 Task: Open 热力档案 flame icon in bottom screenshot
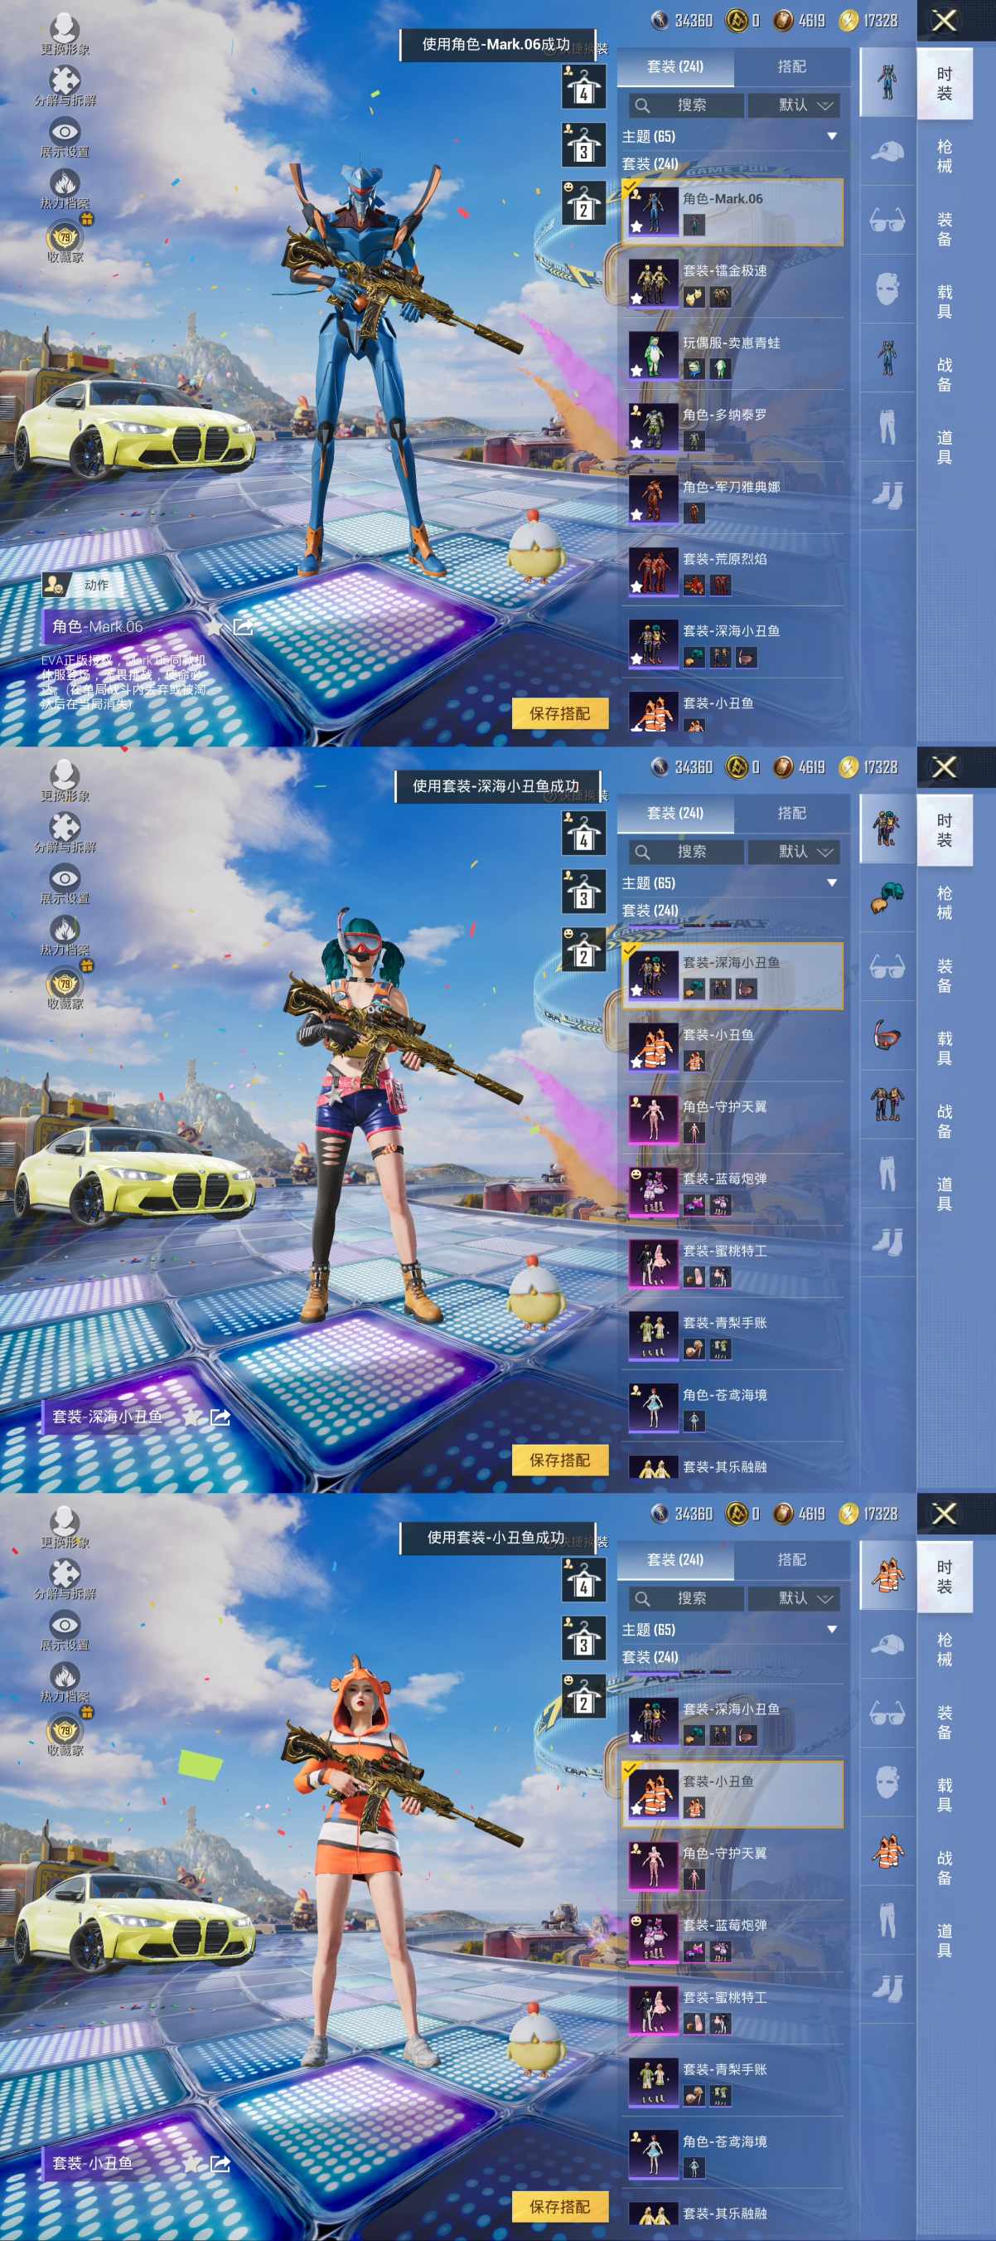click(65, 1683)
